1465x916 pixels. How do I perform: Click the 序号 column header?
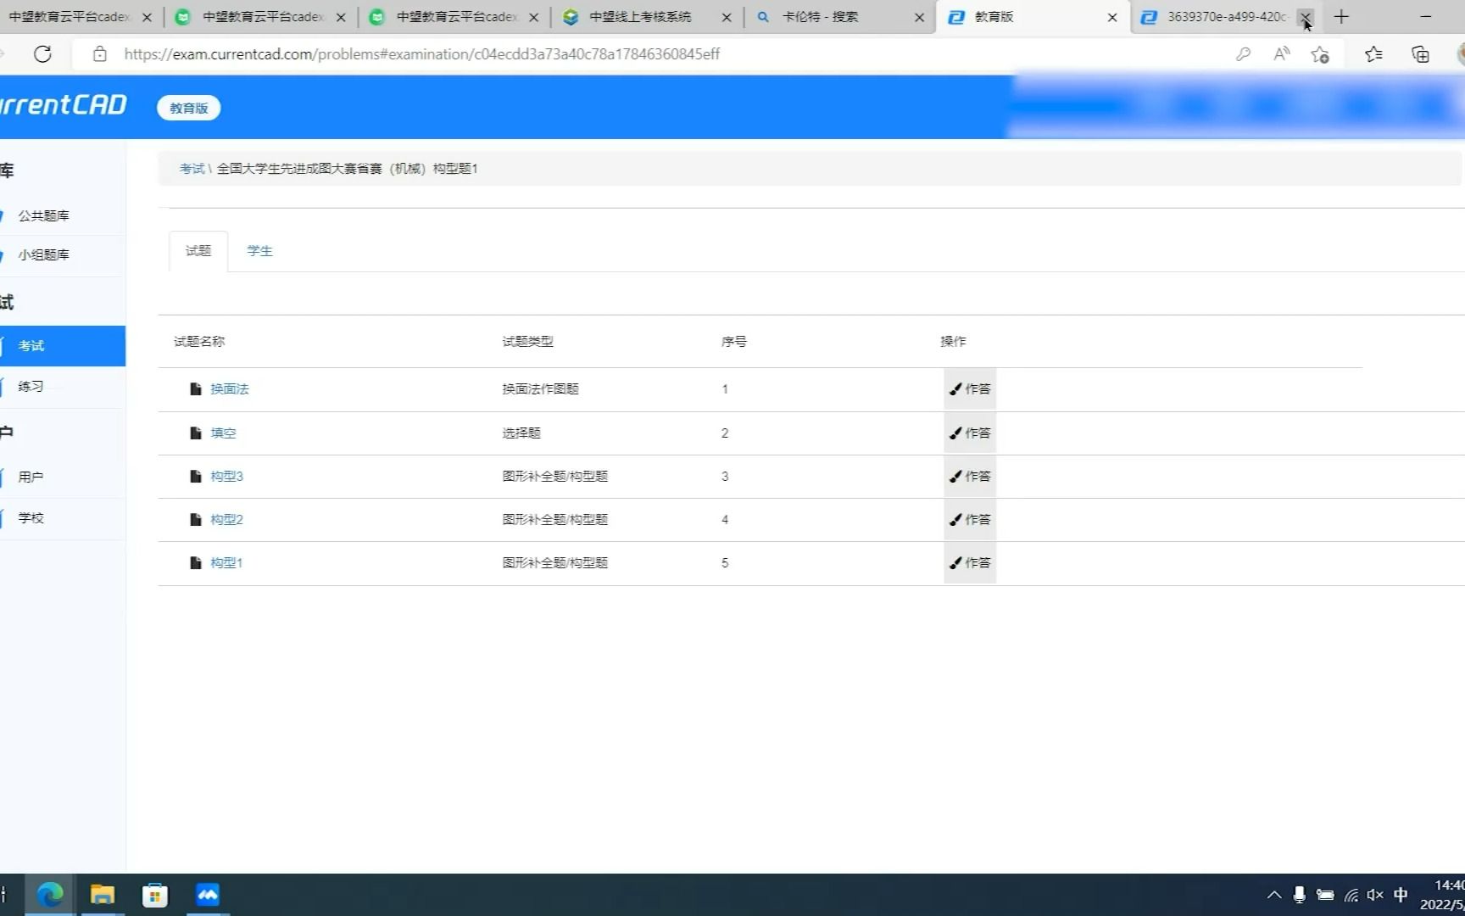click(x=733, y=342)
